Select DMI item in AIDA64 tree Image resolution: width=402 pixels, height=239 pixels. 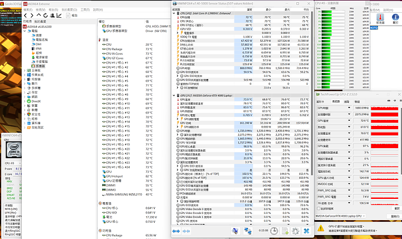click(x=36, y=44)
